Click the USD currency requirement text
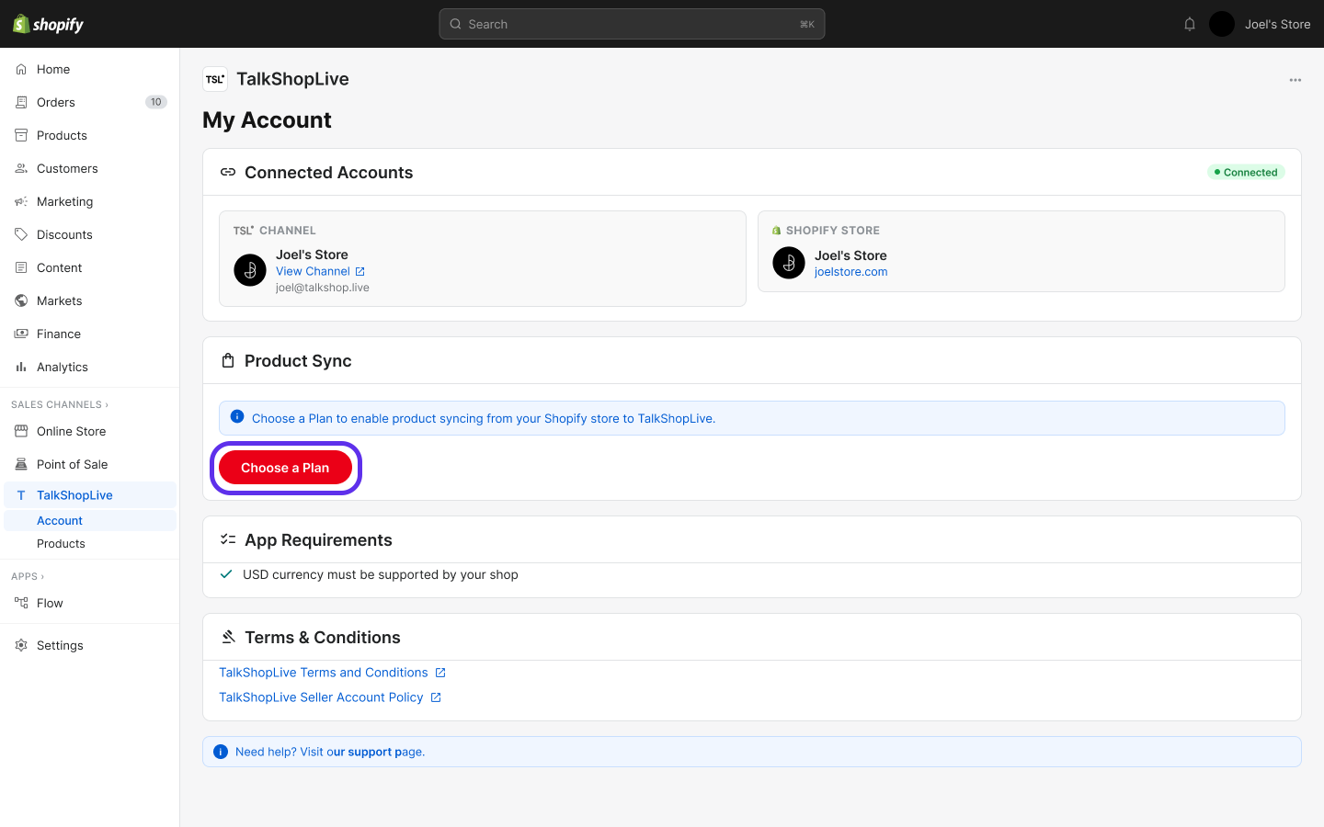The width and height of the screenshot is (1324, 827). click(x=381, y=574)
